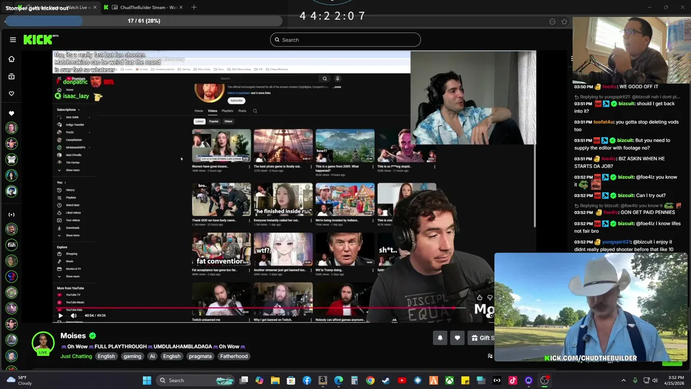Image resolution: width=691 pixels, height=389 pixels.
Task: Click the notification bell for Moises
Action: 440,338
